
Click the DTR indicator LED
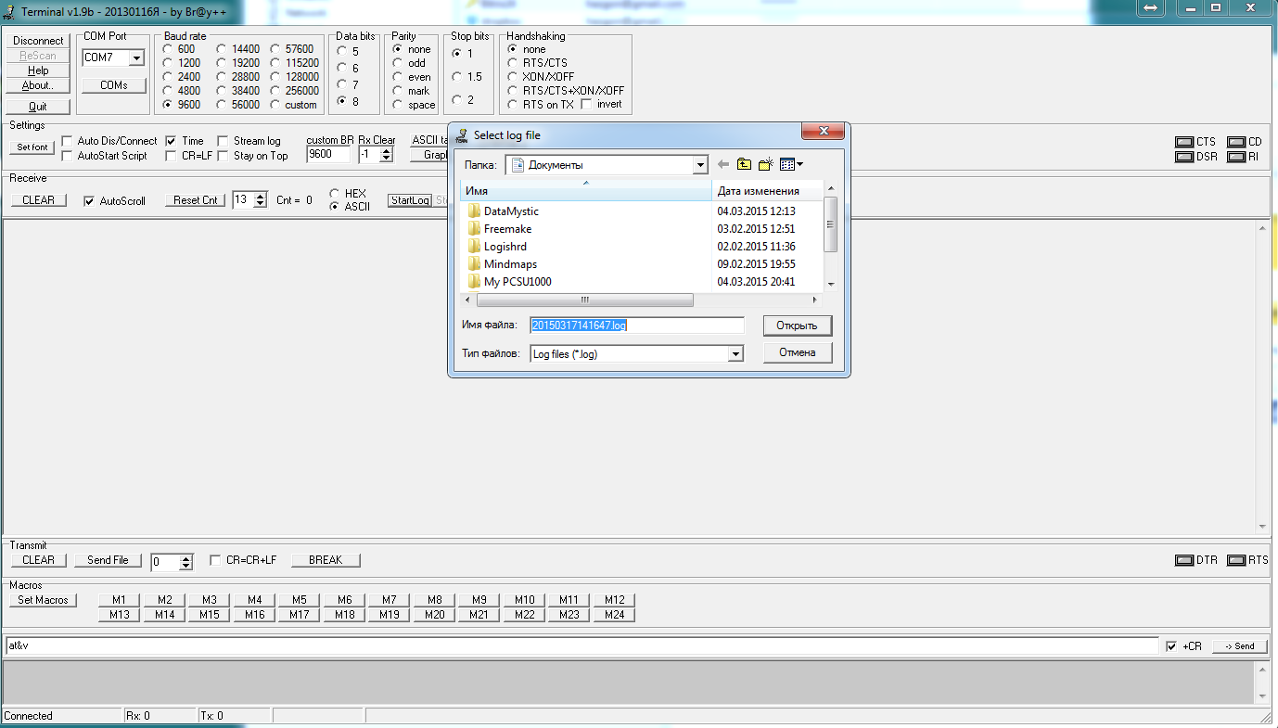click(1183, 560)
